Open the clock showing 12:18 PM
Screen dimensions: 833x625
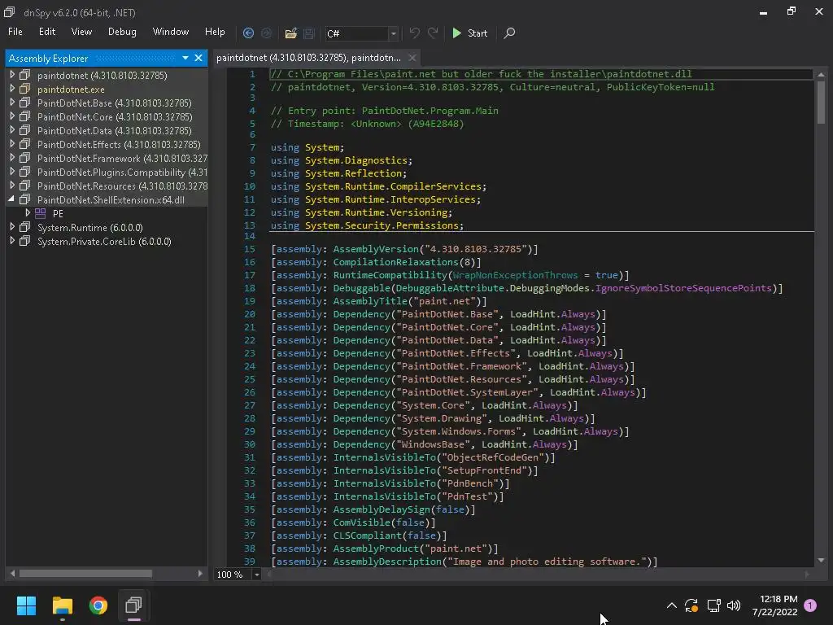click(774, 605)
